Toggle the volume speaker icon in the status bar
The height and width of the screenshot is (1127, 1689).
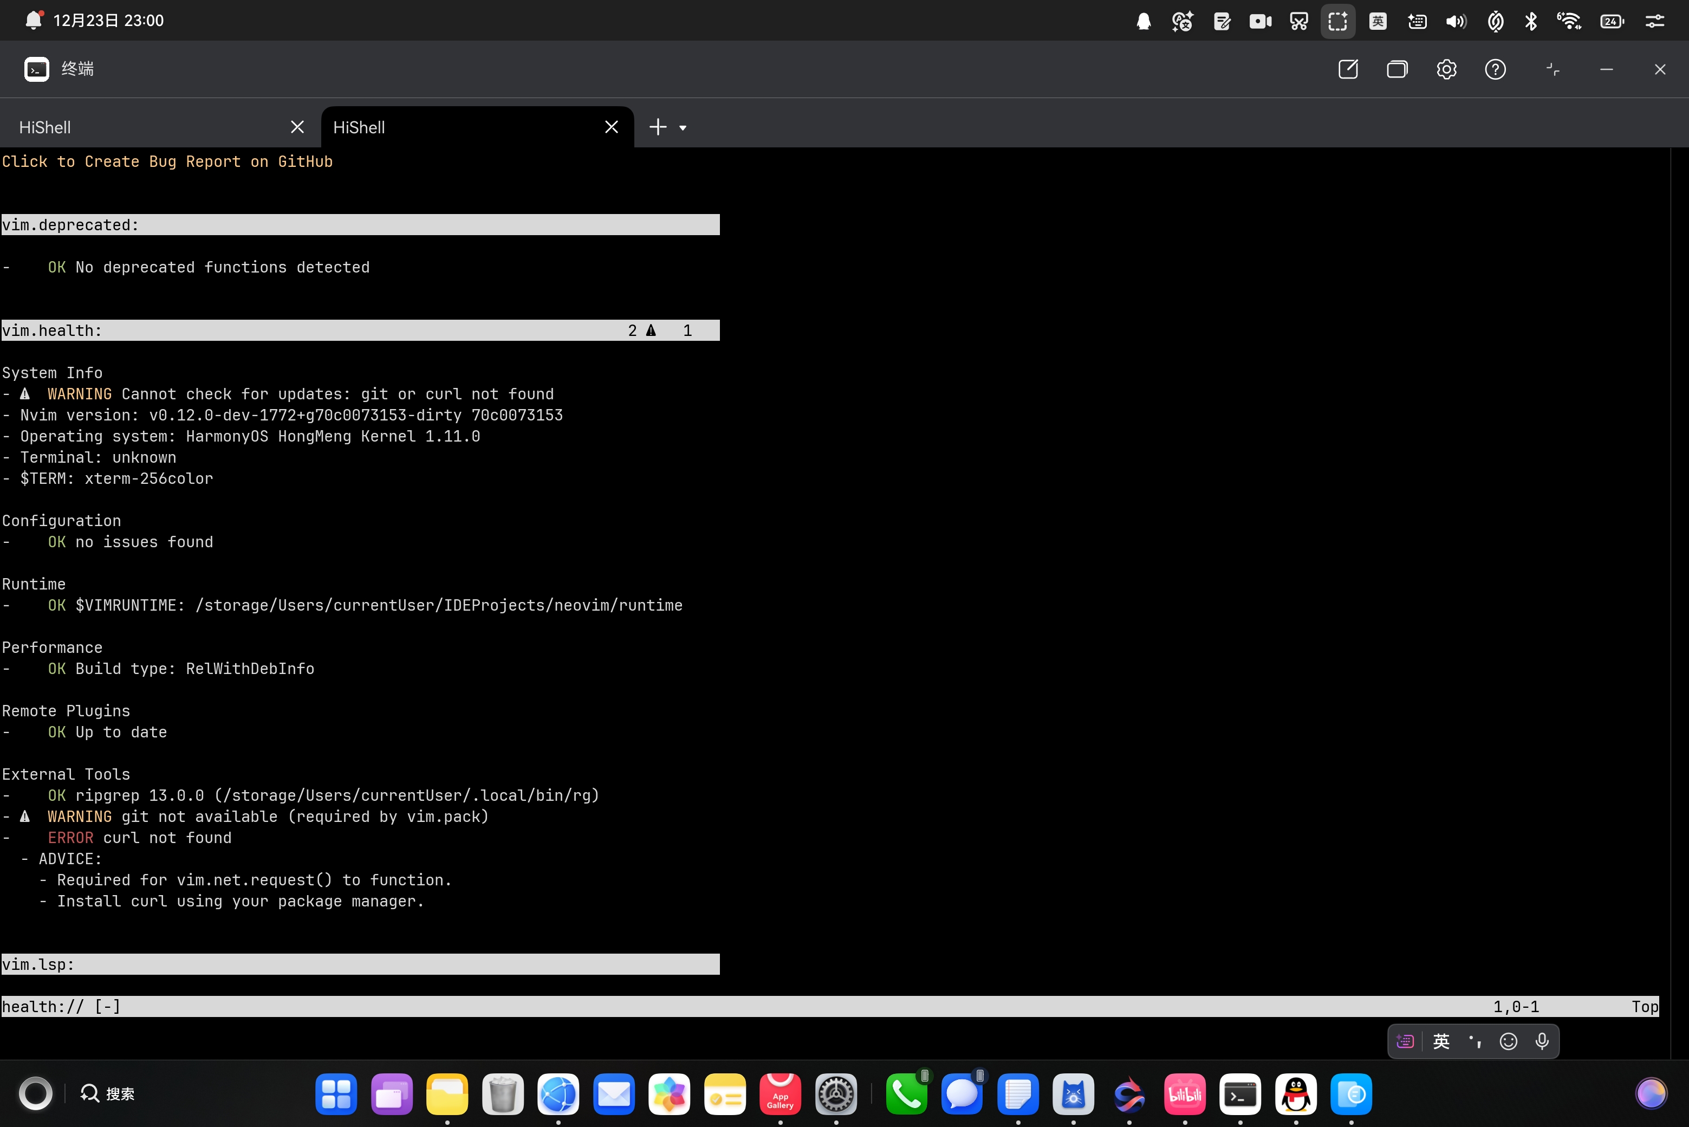(x=1456, y=21)
